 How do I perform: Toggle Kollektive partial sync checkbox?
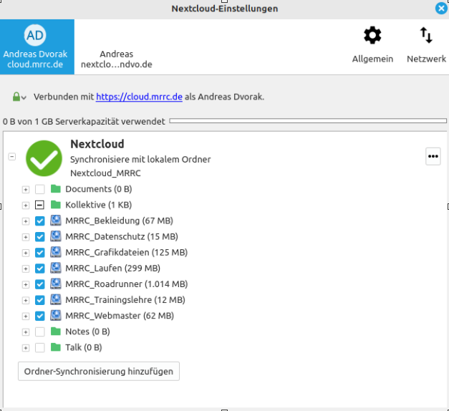pyautogui.click(x=40, y=205)
